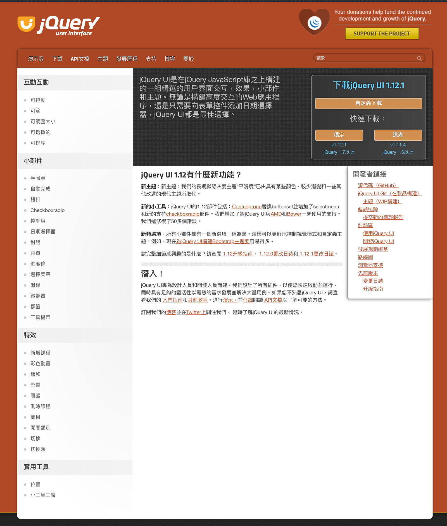Open 選擇菜單 widget link
This screenshot has height=526, width=447.
(x=41, y=275)
